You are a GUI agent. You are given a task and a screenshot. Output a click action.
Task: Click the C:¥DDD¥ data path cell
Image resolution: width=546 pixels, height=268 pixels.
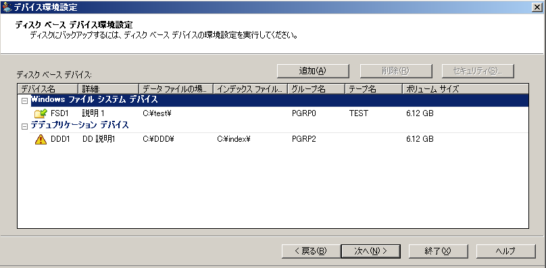[x=158, y=140]
